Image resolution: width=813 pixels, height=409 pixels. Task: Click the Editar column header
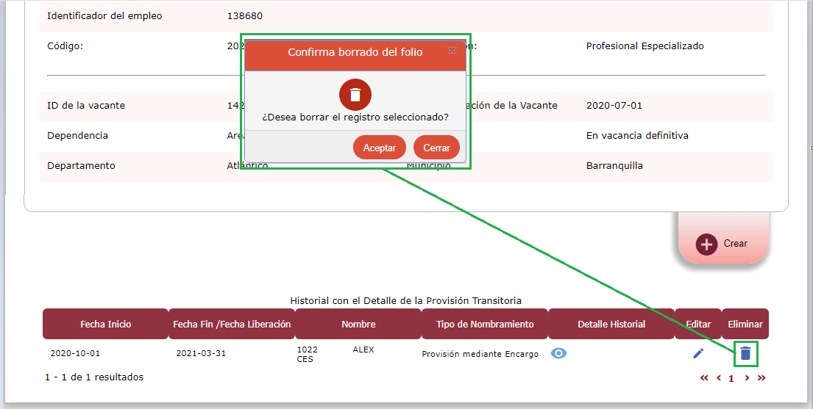coord(698,324)
